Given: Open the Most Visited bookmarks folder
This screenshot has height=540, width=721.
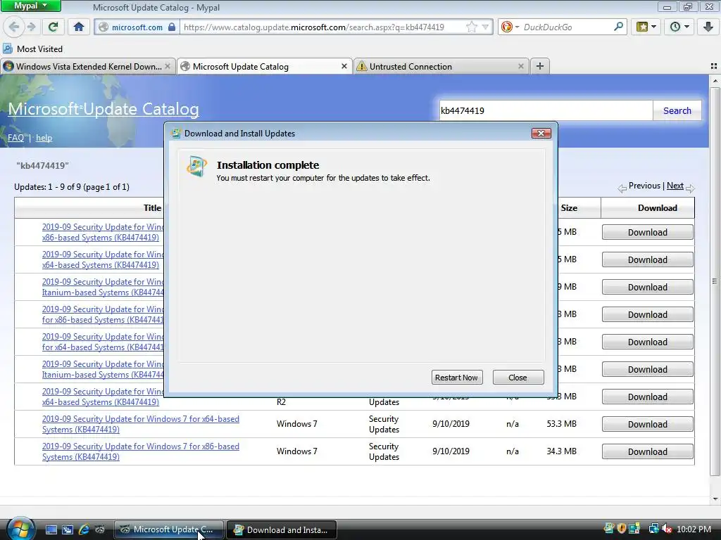Looking at the screenshot, I should (x=32, y=49).
